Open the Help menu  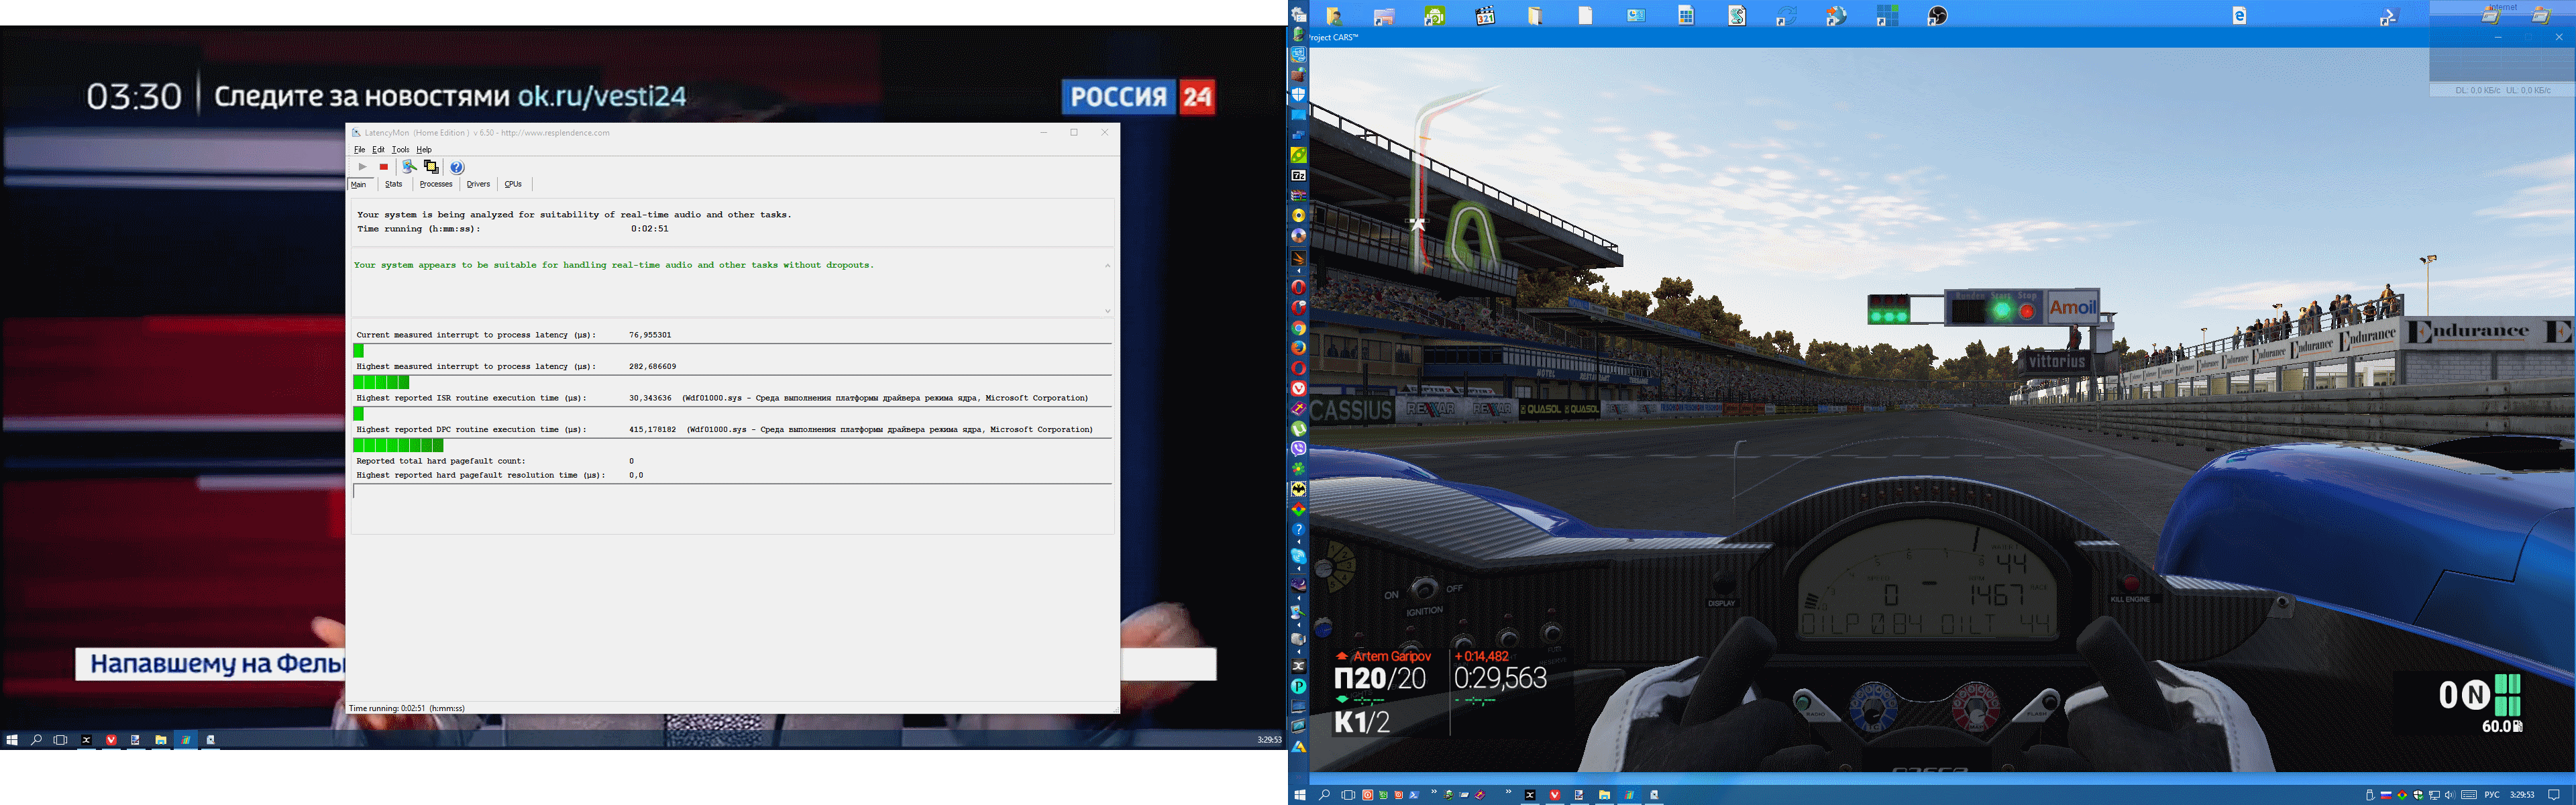pyautogui.click(x=424, y=150)
